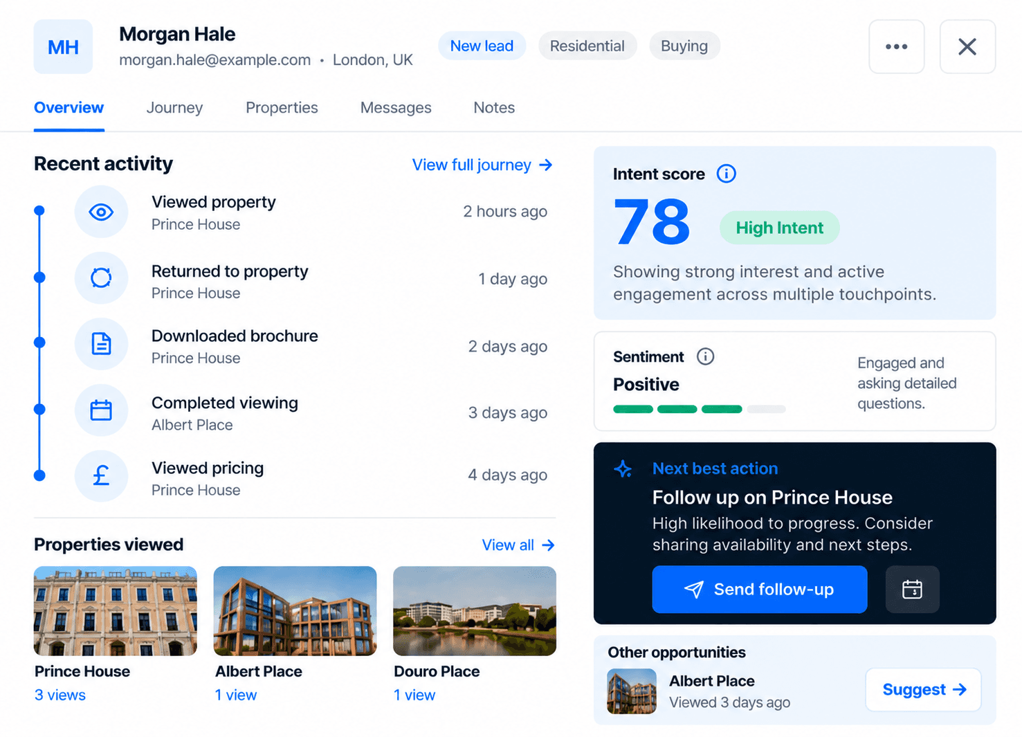Image resolution: width=1022 pixels, height=737 pixels.
Task: Click the Returned to property refresh icon
Action: [x=101, y=278]
